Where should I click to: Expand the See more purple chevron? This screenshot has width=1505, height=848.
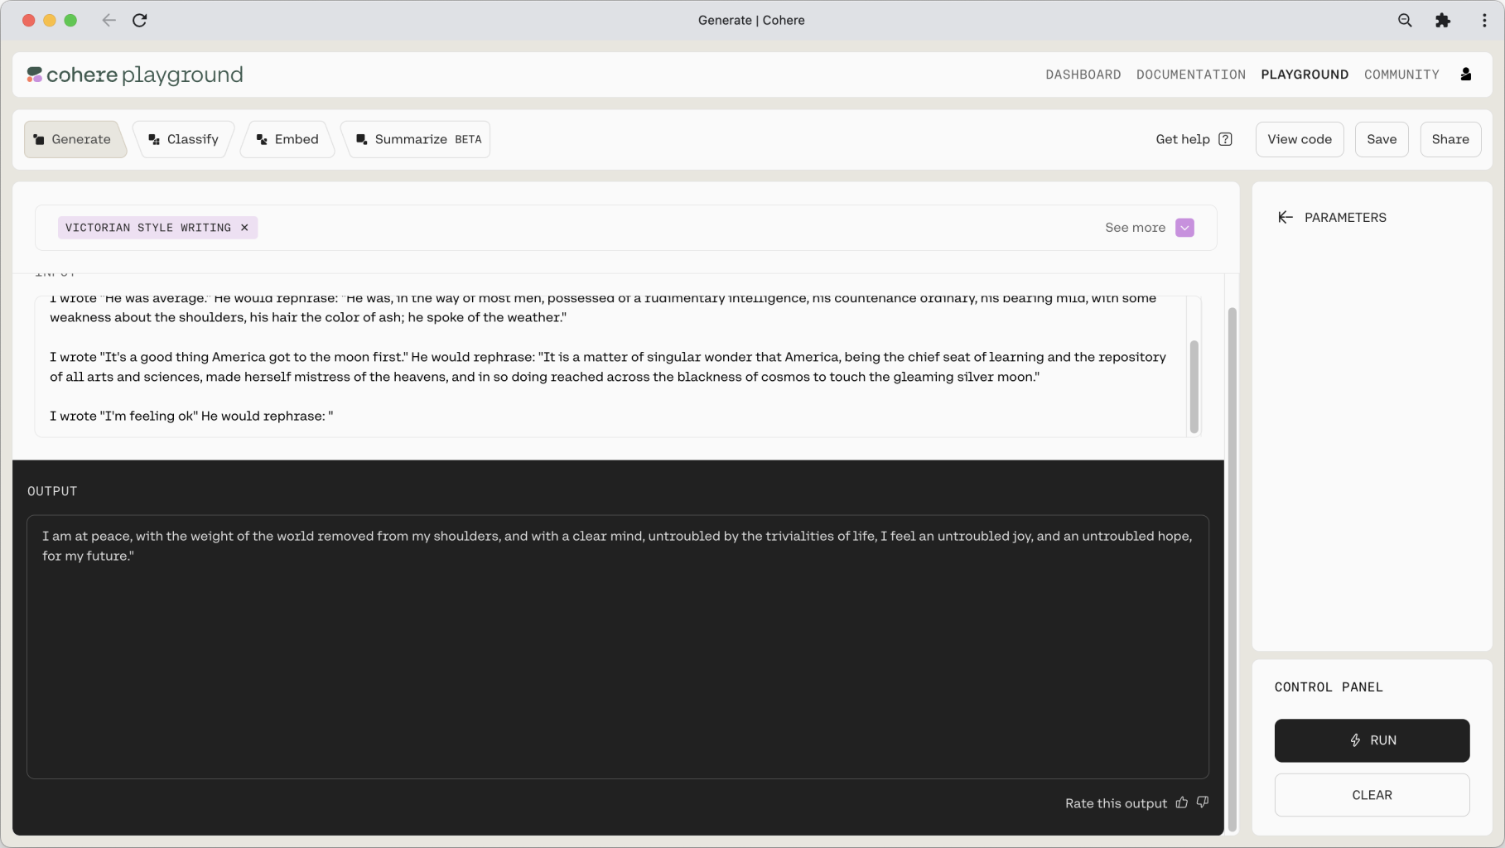click(x=1184, y=228)
